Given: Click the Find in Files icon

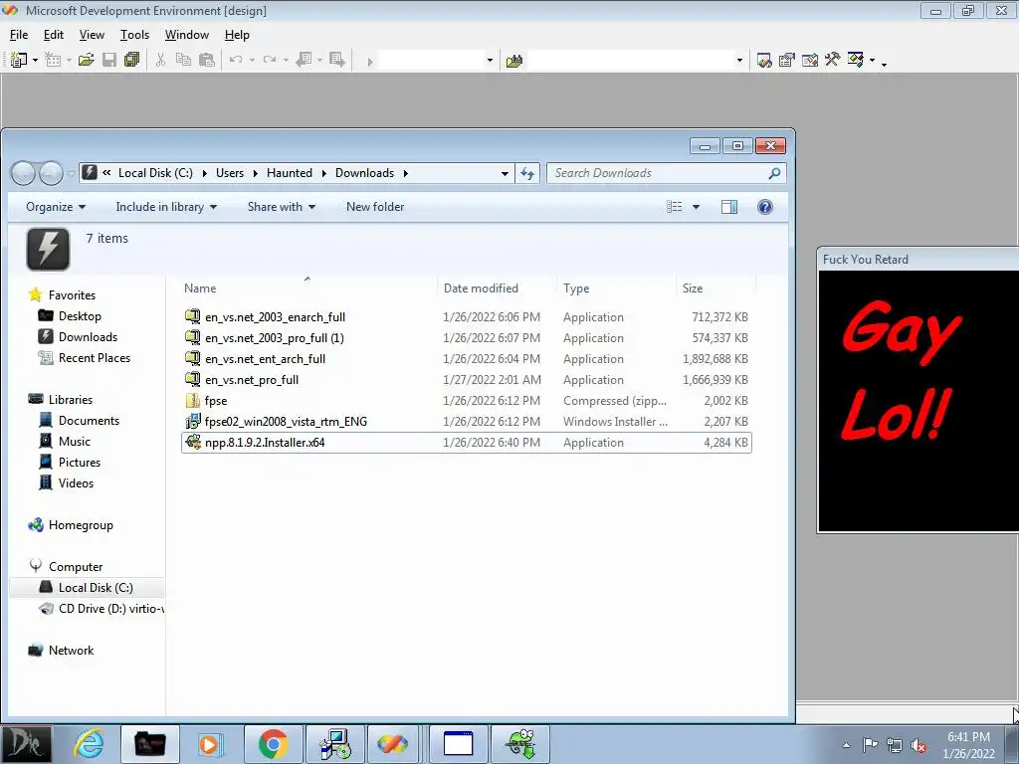Looking at the screenshot, I should tap(514, 61).
